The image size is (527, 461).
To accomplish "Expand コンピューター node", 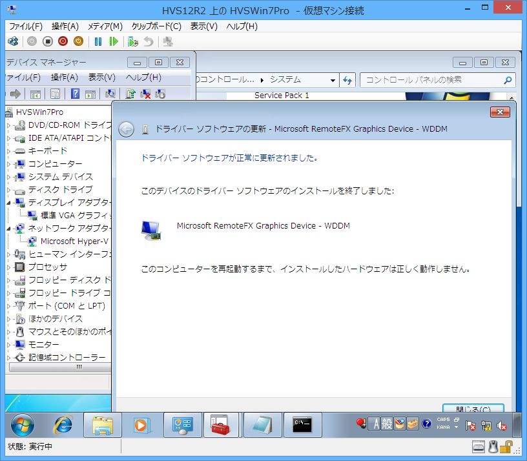I will 9,164.
